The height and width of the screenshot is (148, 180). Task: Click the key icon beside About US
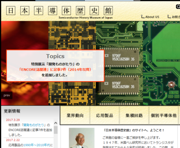click(143, 17)
